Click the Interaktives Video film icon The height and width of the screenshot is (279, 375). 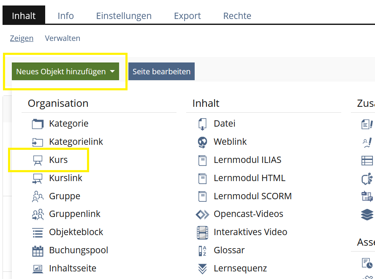click(202, 233)
